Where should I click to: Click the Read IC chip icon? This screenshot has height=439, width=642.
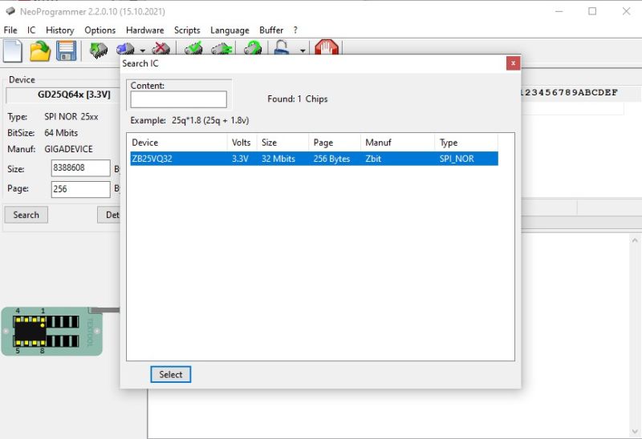(x=98, y=50)
